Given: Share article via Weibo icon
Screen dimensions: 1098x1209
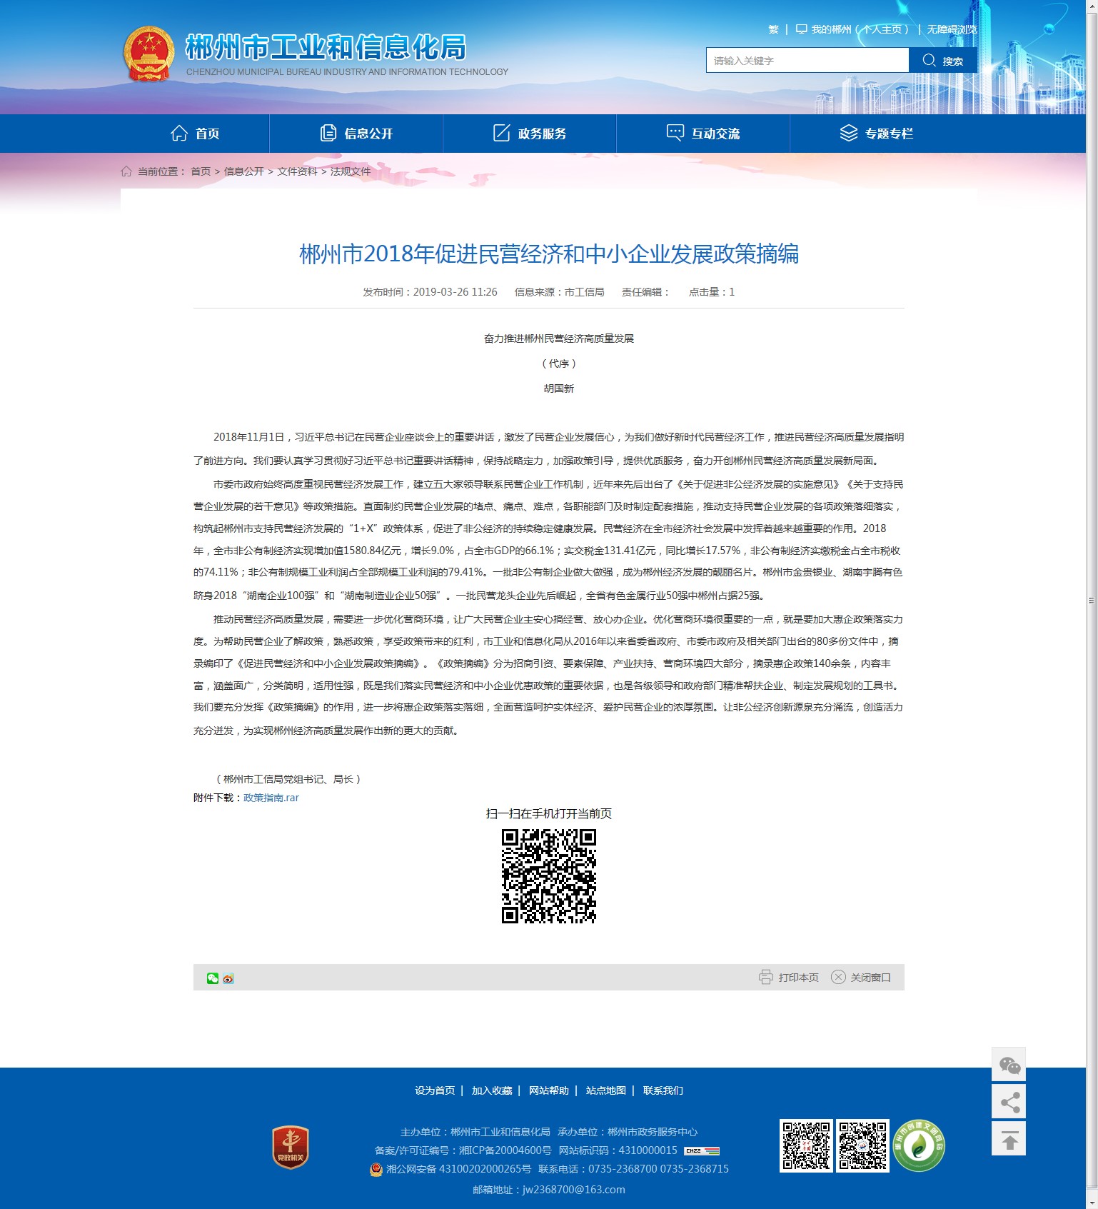Looking at the screenshot, I should (x=228, y=978).
